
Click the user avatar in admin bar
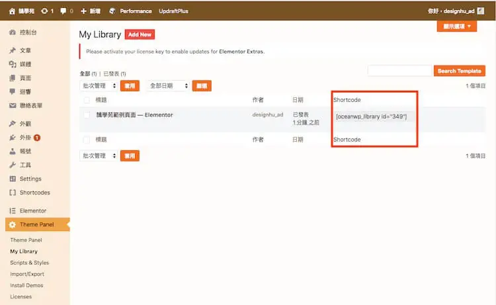tap(481, 11)
